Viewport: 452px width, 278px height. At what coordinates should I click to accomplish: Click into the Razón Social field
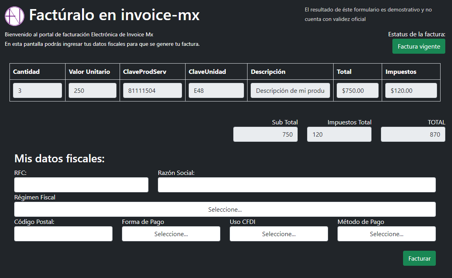(x=296, y=185)
